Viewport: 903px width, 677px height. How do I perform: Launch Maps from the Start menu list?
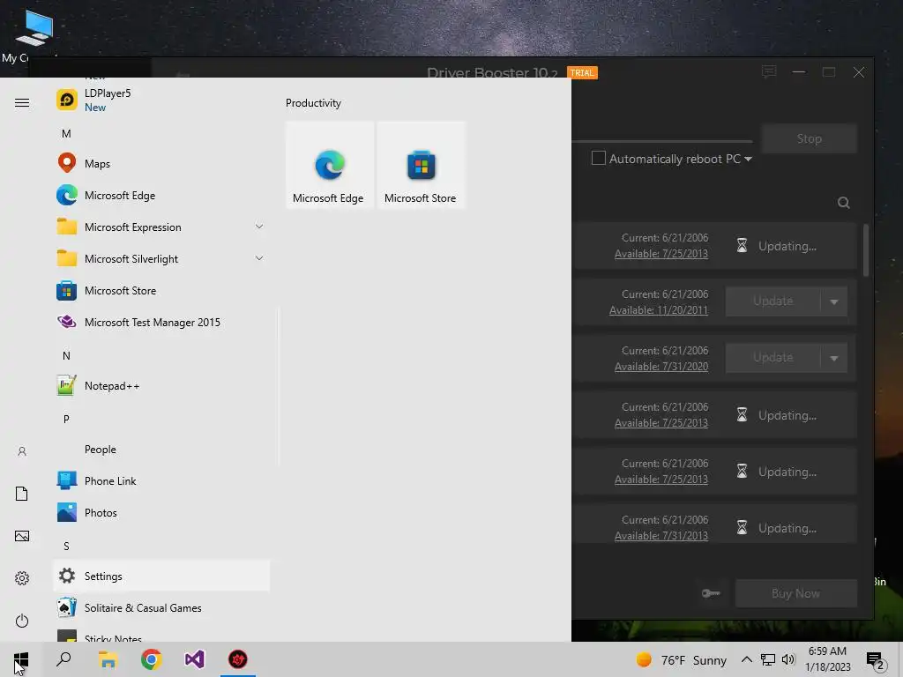[x=161, y=163]
